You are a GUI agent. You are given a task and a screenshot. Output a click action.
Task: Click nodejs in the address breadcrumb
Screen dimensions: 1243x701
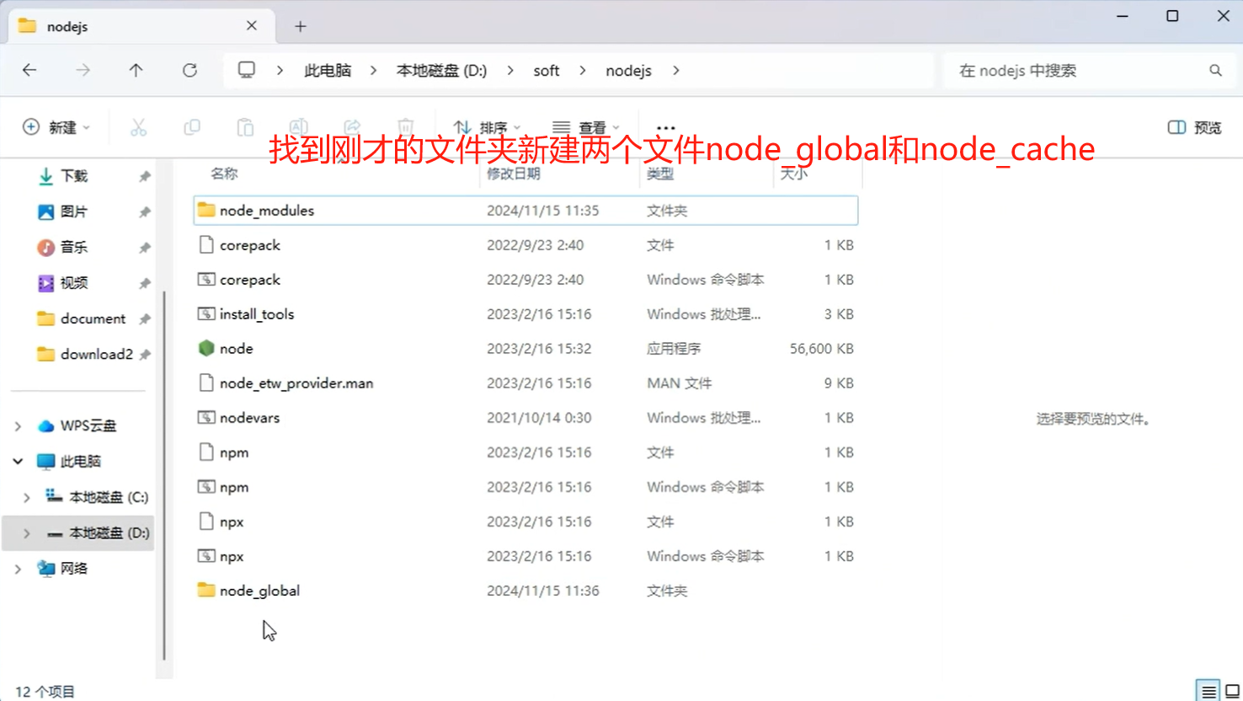[629, 71]
